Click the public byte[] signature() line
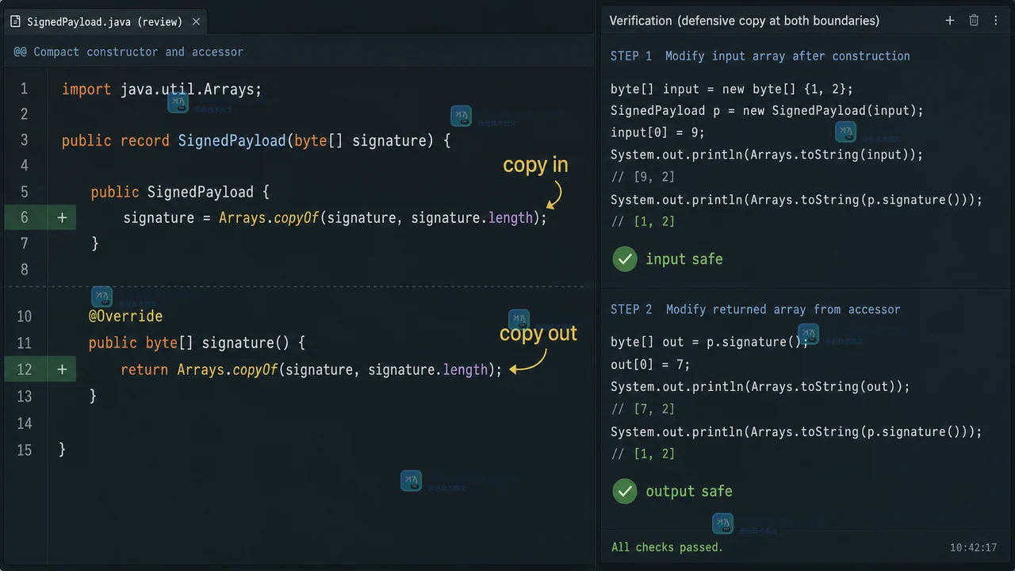The height and width of the screenshot is (571, 1015). pos(197,343)
